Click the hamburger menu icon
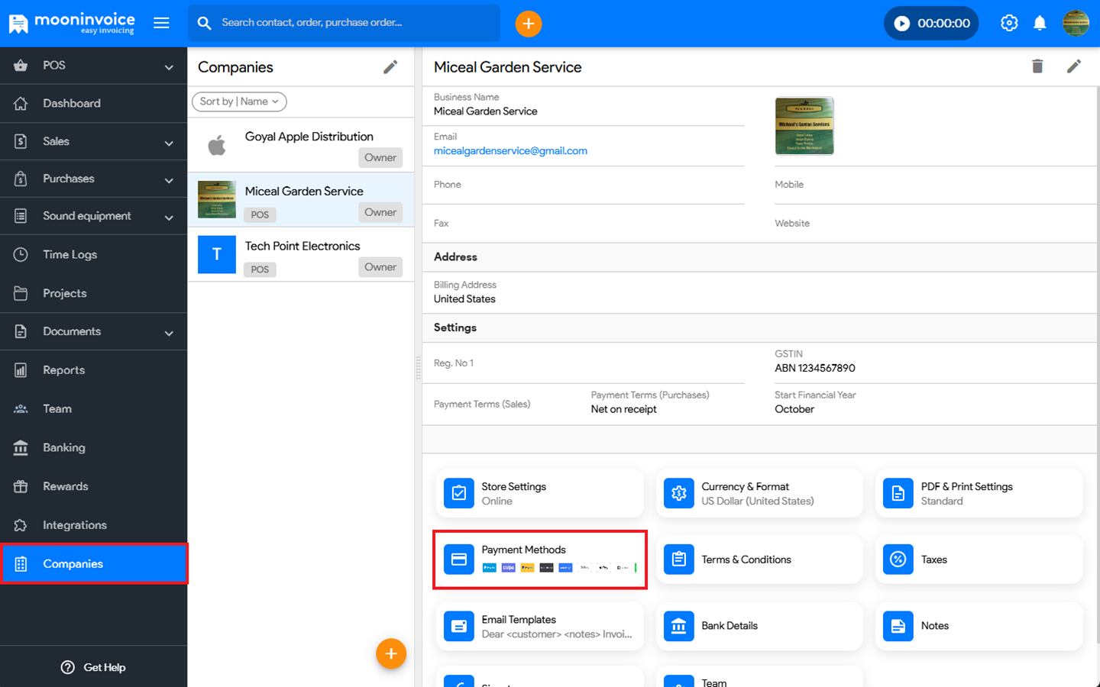Viewport: 1100px width, 687px height. [x=161, y=23]
